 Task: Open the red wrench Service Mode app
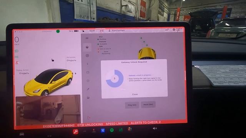click(76, 131)
